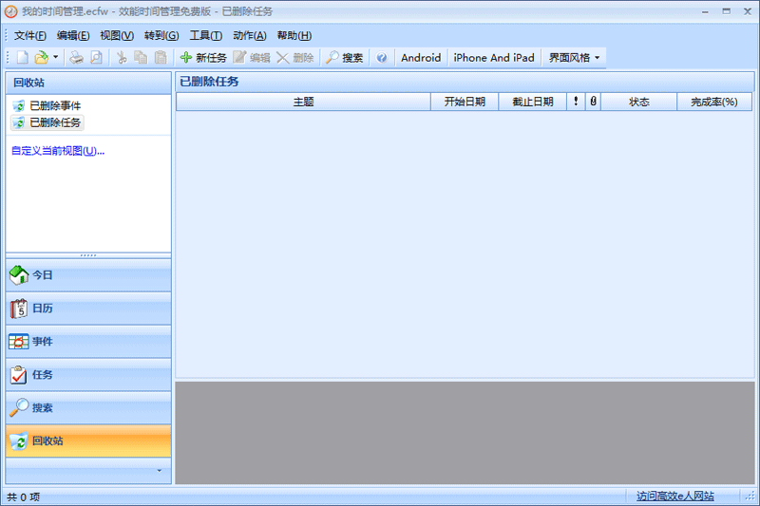Minimize the window
The image size is (760, 506).
[x=705, y=11]
